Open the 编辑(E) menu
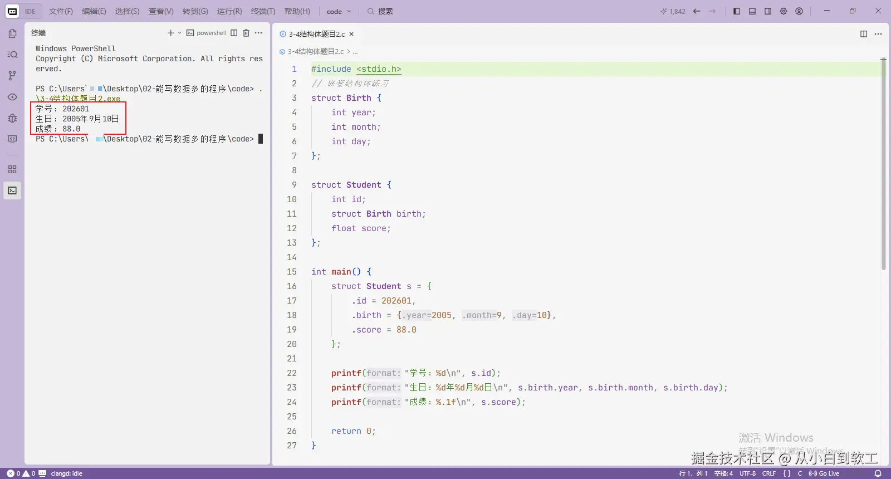 click(94, 11)
